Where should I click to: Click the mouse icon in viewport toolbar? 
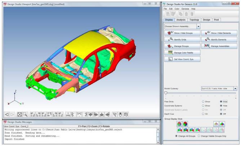[120, 114]
